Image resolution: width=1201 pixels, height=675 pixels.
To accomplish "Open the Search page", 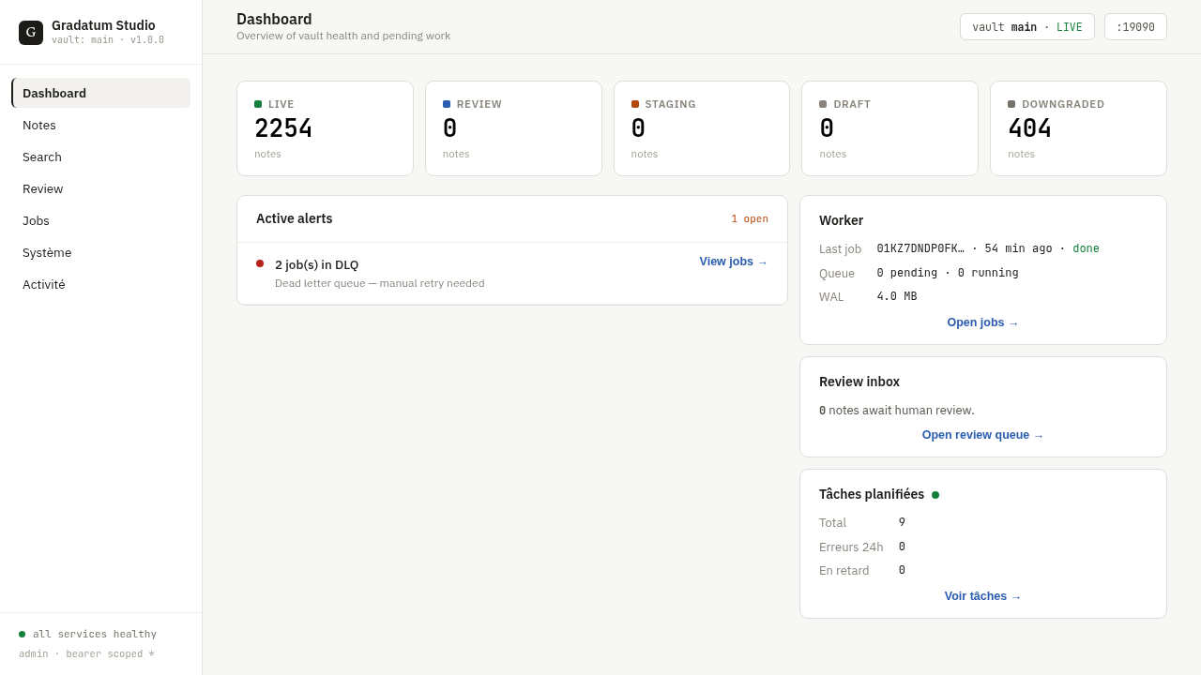I will 101,157.
